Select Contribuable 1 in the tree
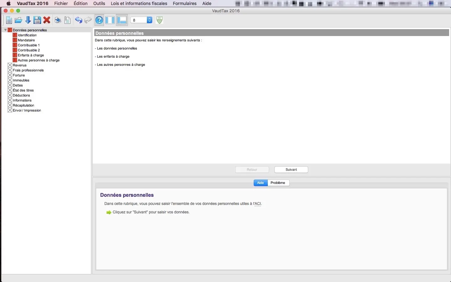Screen dimensions: 451x282 click(x=29, y=45)
